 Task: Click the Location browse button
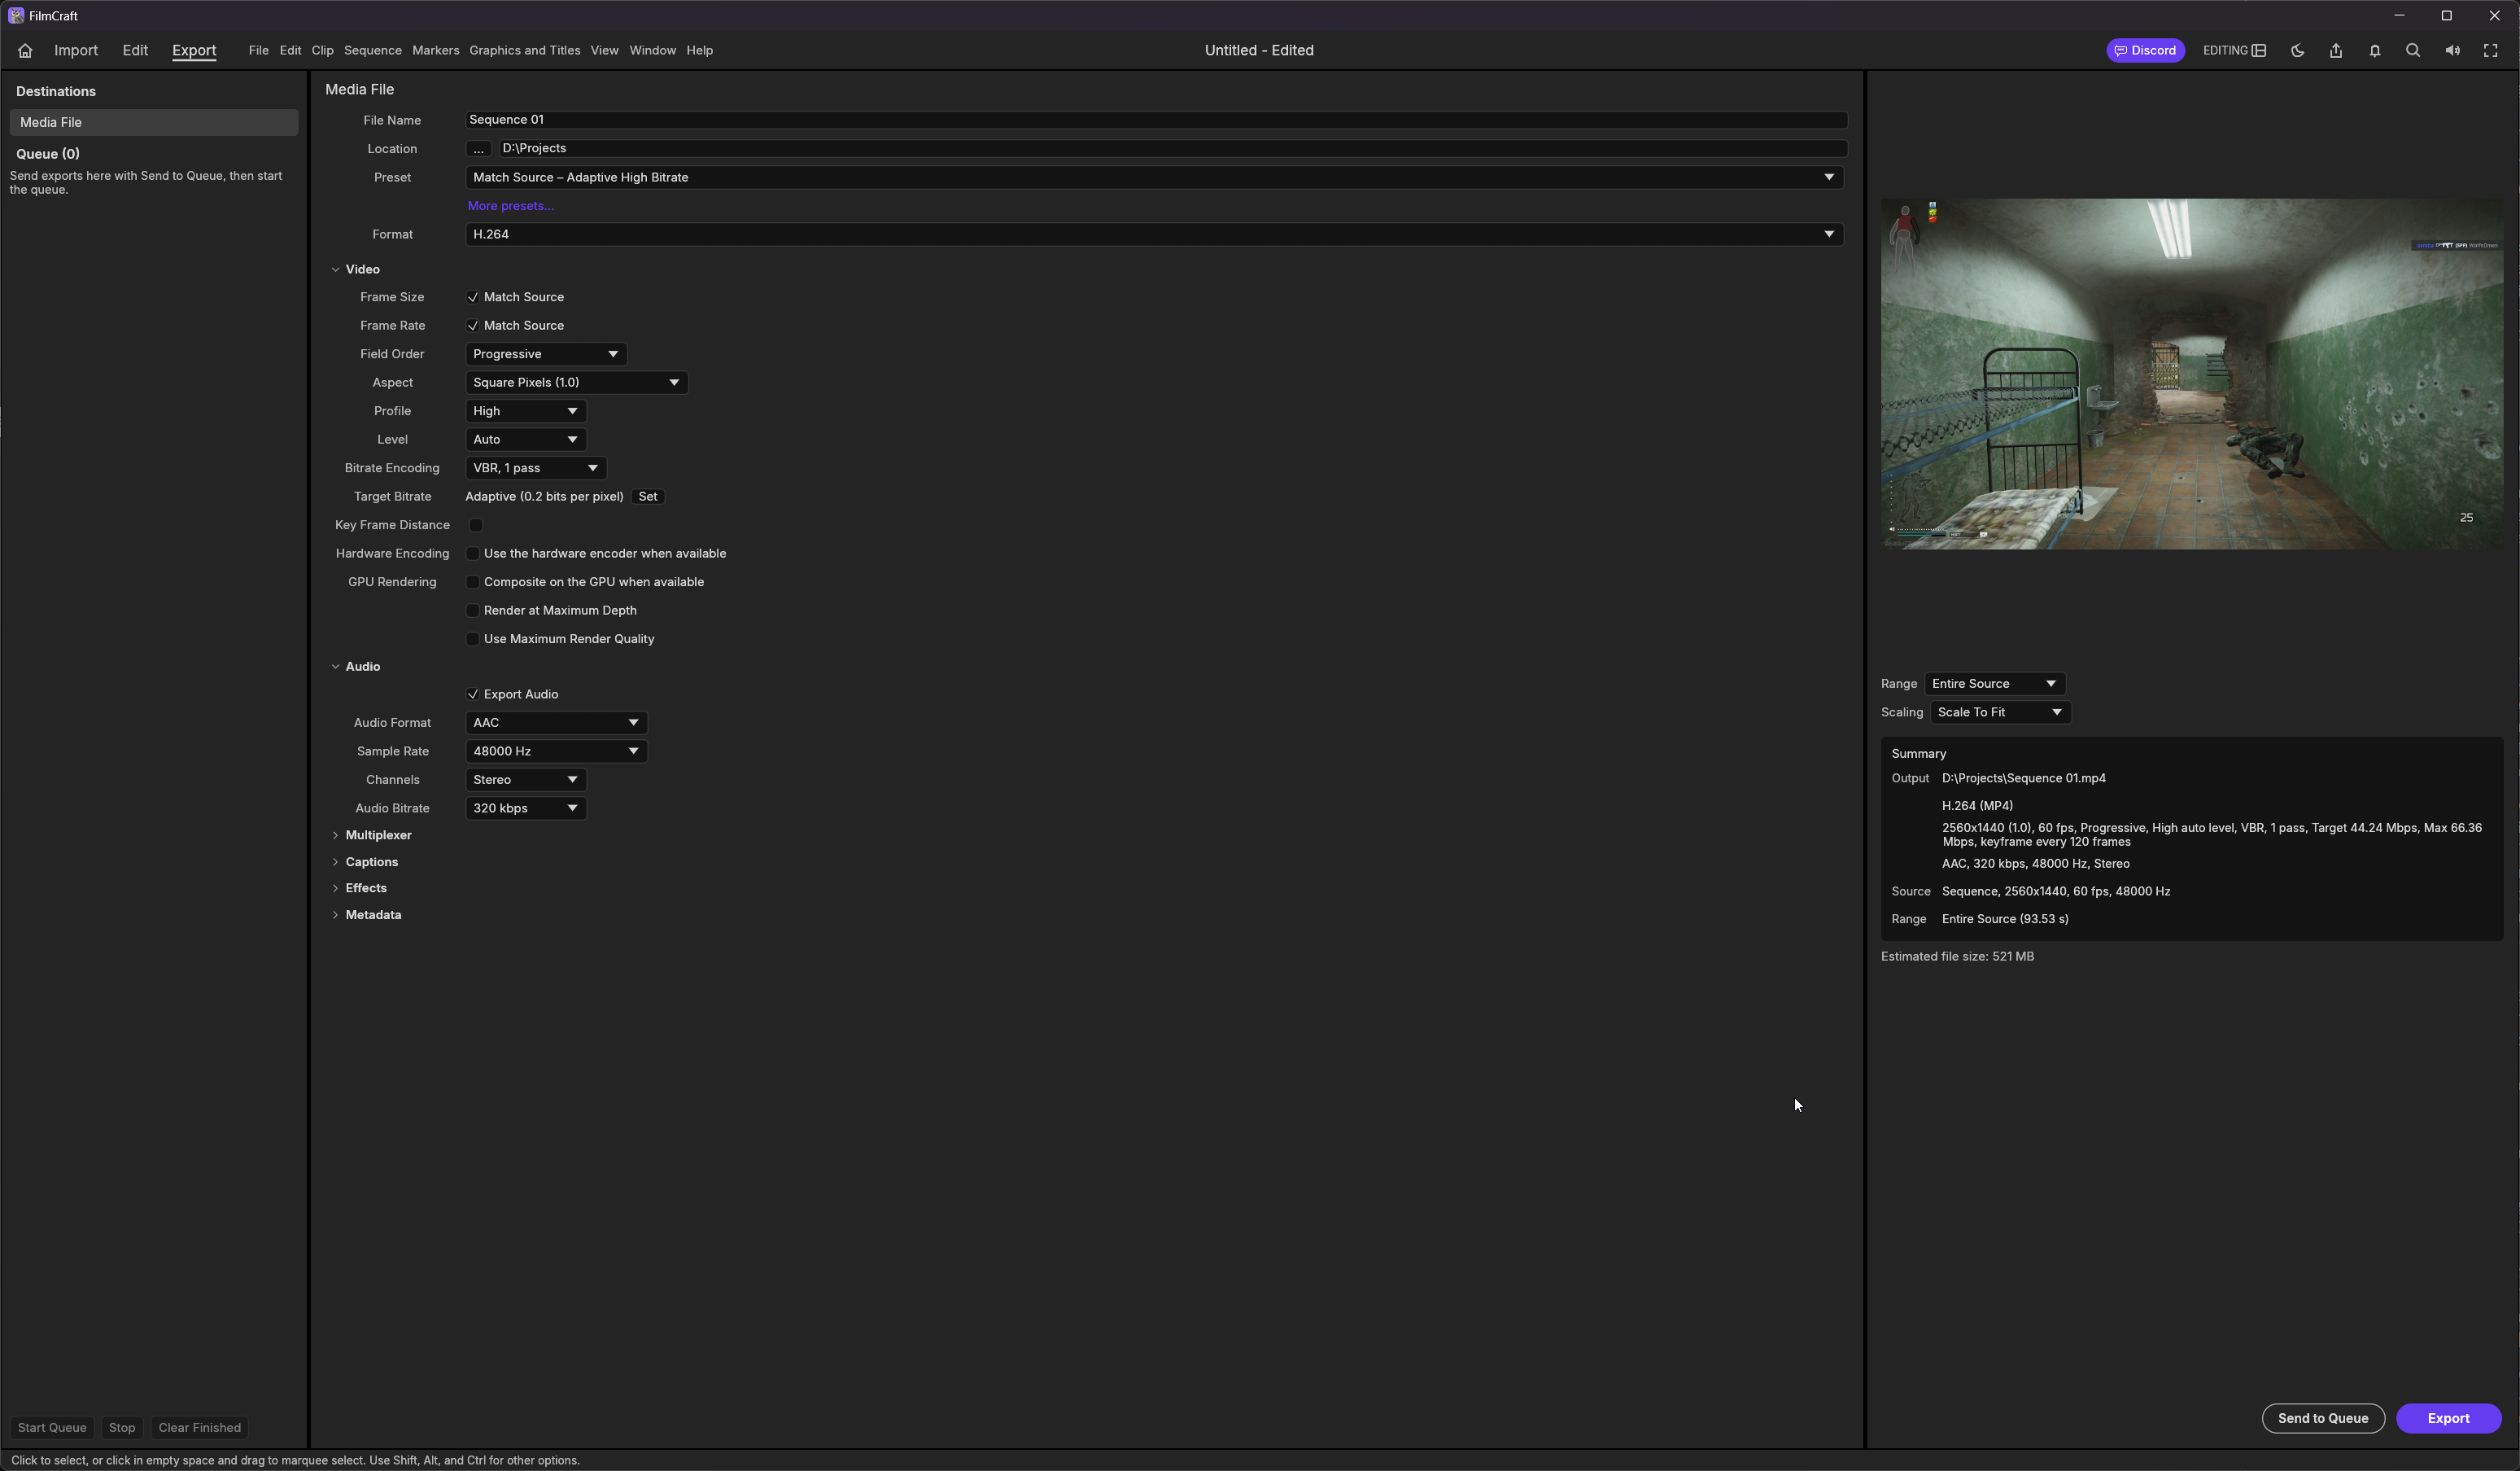478,148
